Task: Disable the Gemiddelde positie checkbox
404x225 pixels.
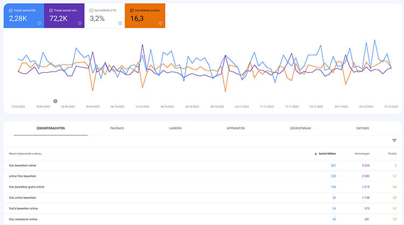Action: tap(131, 10)
